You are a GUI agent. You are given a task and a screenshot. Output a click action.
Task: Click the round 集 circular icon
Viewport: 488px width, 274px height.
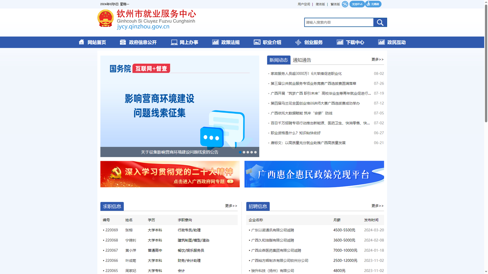coord(345,4)
